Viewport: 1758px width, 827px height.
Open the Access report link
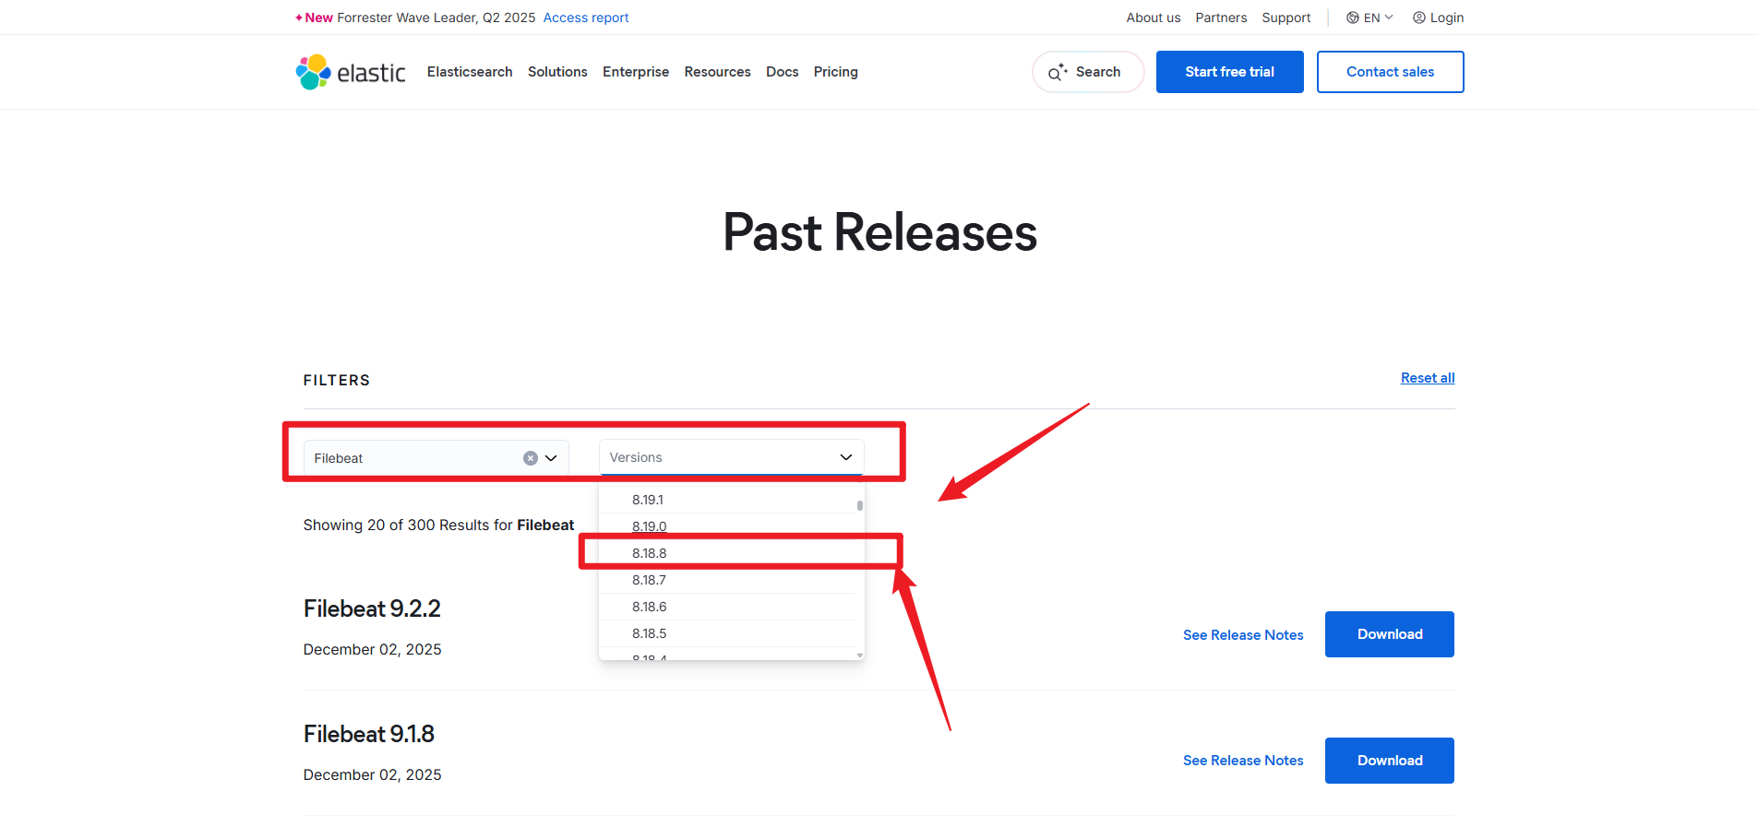(586, 18)
